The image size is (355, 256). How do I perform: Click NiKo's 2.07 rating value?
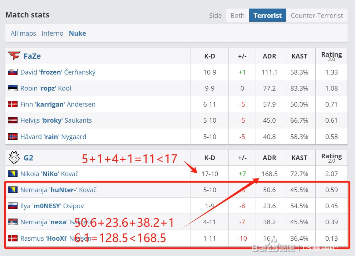332,174
